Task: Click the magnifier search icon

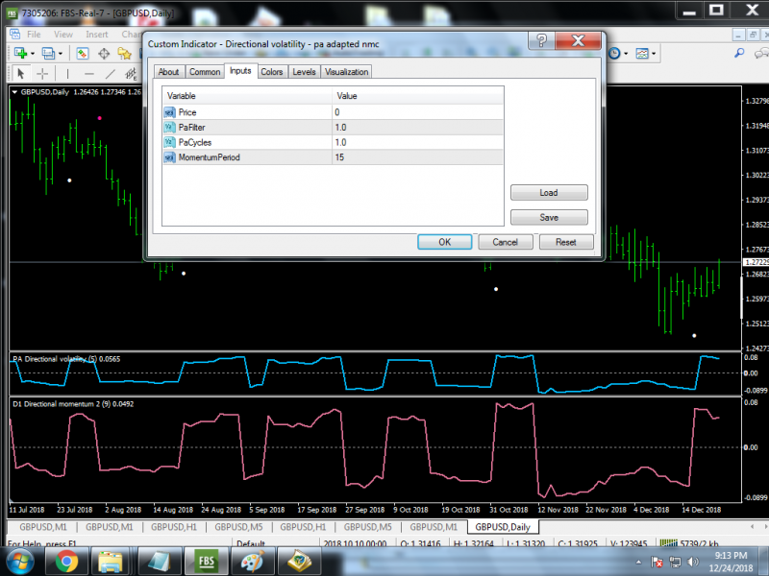Action: coord(739,53)
